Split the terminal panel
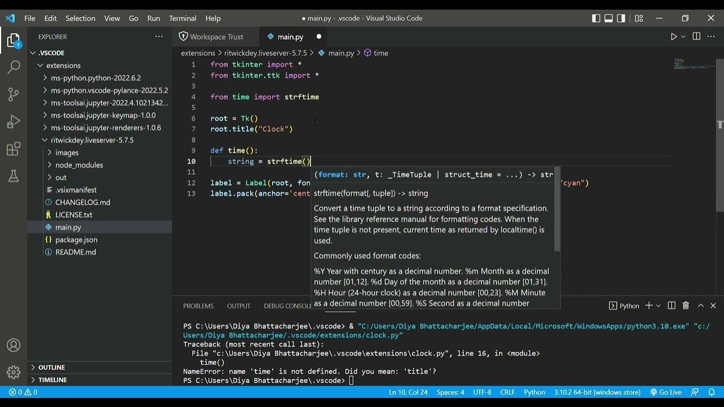Viewport: 724px width, 407px height. point(671,306)
